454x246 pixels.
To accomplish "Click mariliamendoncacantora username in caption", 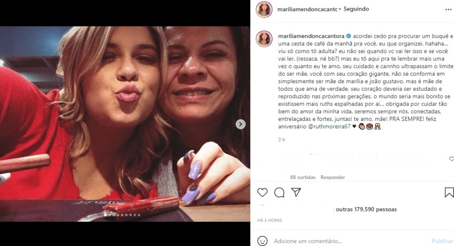I will pos(311,36).
